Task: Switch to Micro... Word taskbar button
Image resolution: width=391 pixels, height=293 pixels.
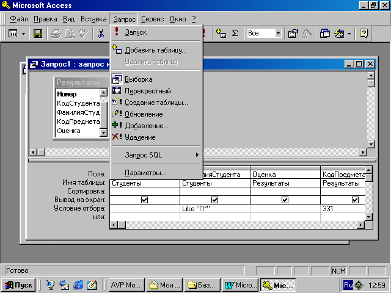Action: tap(240, 285)
